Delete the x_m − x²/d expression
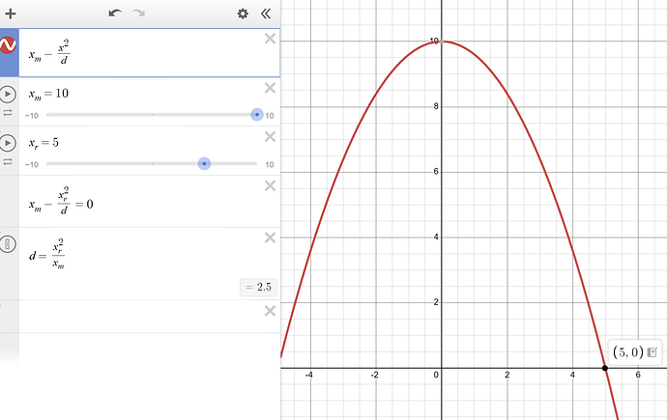Screen dimensions: 667x420 coord(270,39)
